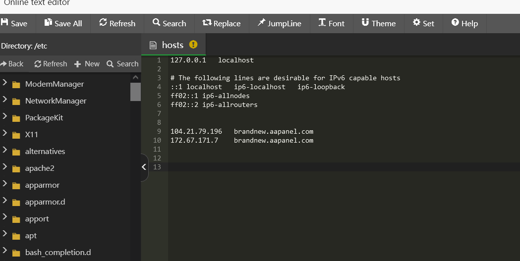Expand the apache2 folder chevron
This screenshot has width=520, height=261.
[4, 167]
